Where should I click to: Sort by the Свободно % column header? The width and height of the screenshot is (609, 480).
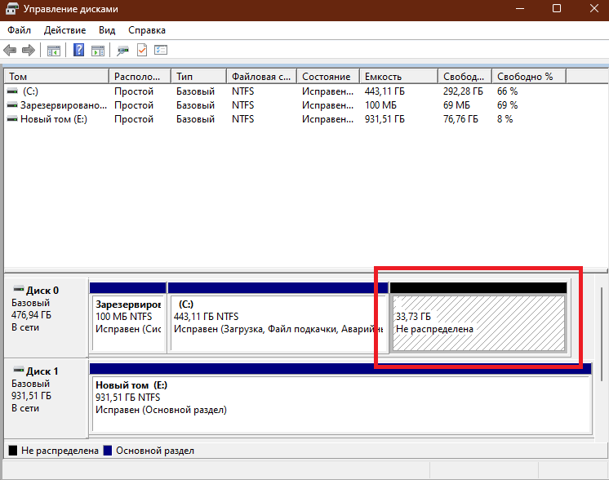click(529, 77)
